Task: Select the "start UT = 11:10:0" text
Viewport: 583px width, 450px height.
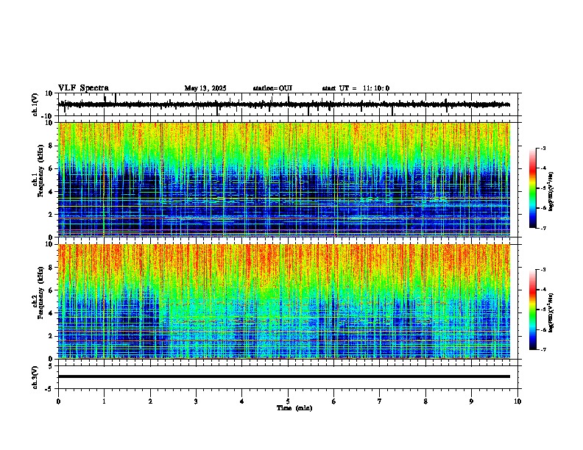Action: (356, 88)
